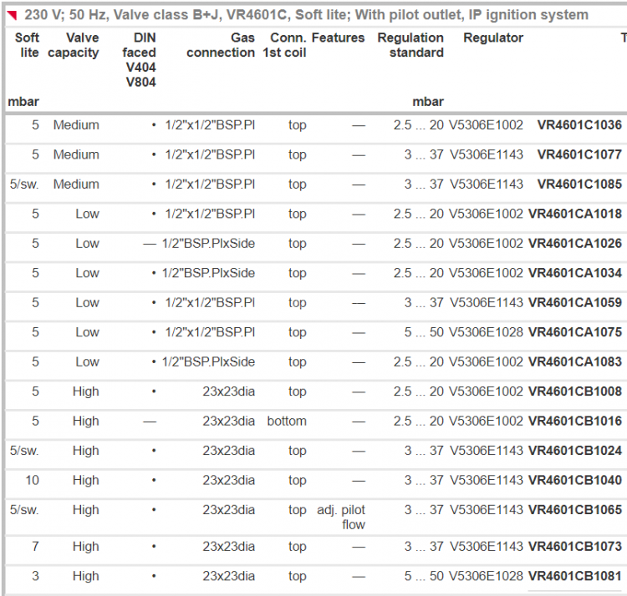Open product link VR4601CB1016
The width and height of the screenshot is (627, 596).
575,421
